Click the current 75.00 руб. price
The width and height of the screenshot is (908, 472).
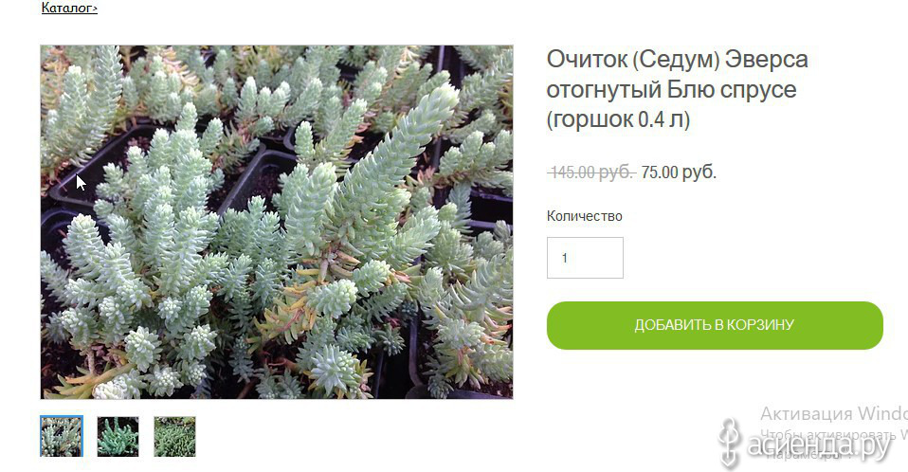(x=679, y=172)
